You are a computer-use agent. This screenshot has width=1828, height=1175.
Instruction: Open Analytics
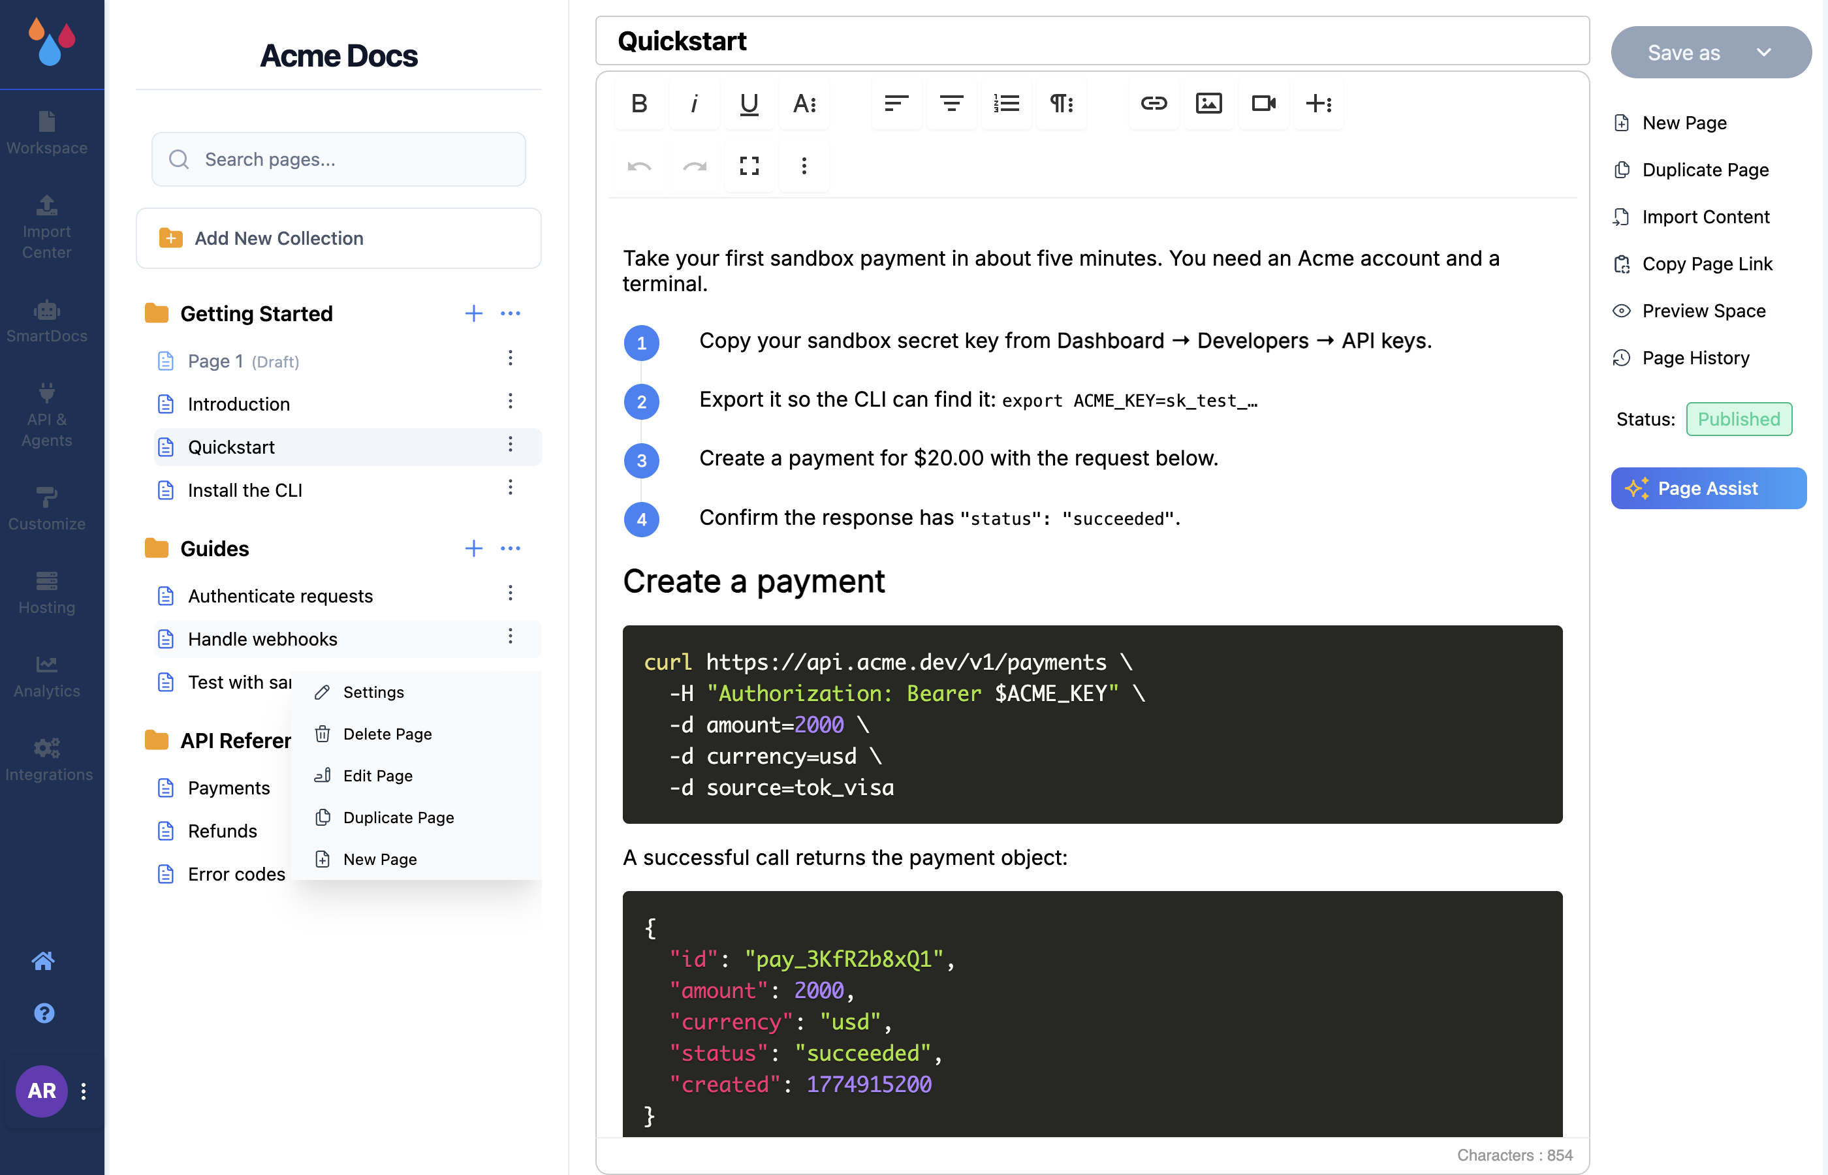pos(47,677)
